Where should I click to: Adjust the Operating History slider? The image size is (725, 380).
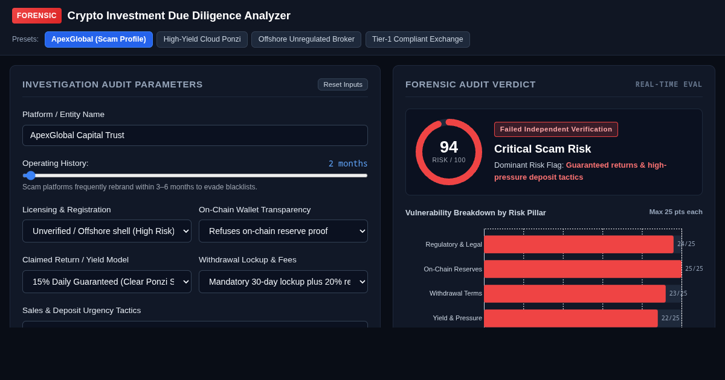195,176
